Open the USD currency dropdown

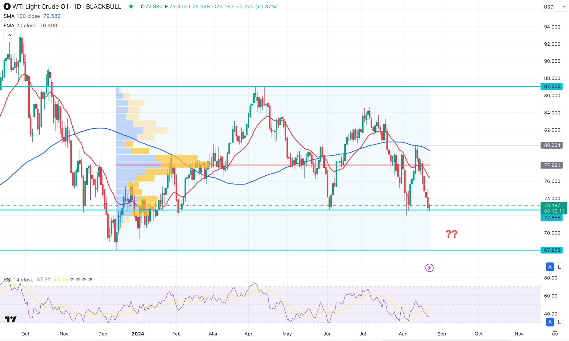coord(555,7)
